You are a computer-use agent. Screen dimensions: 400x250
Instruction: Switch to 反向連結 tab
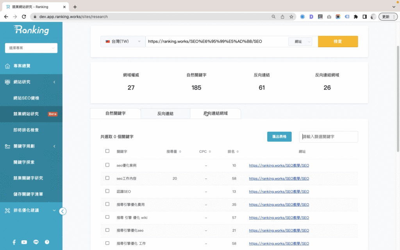point(165,114)
